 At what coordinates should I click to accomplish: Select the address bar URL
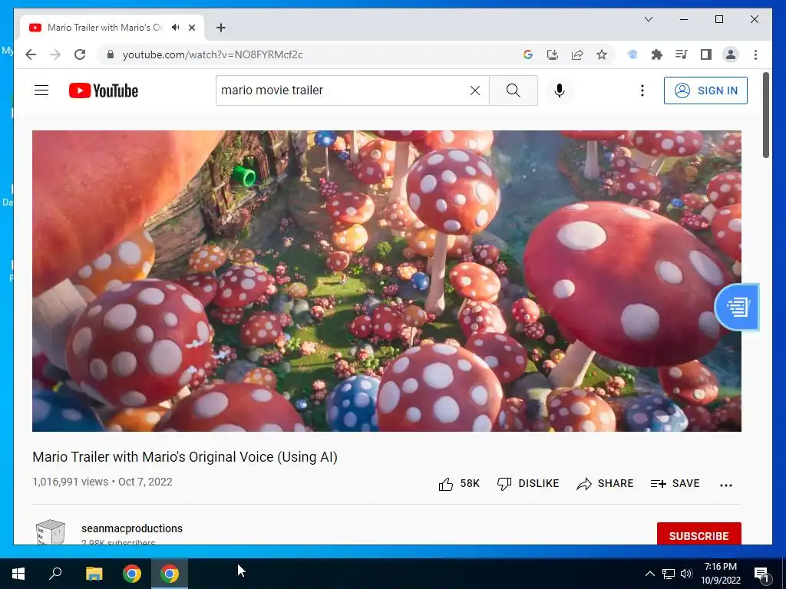click(213, 54)
